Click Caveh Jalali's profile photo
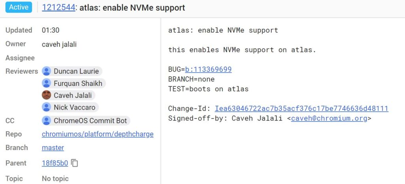405x184 pixels. 47,95
